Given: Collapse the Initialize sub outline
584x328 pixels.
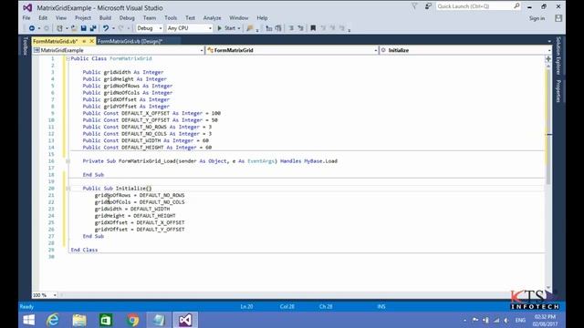Looking at the screenshot, I should tap(68, 189).
